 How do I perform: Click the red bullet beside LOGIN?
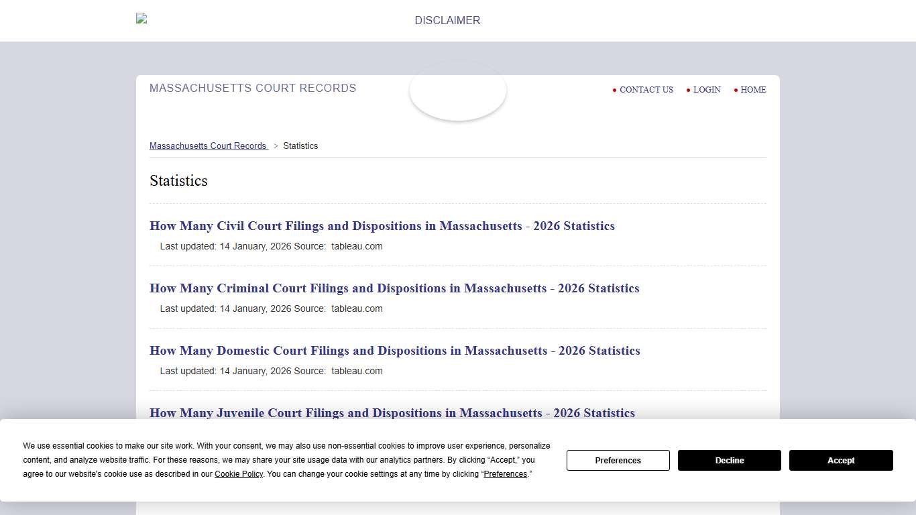pyautogui.click(x=688, y=90)
